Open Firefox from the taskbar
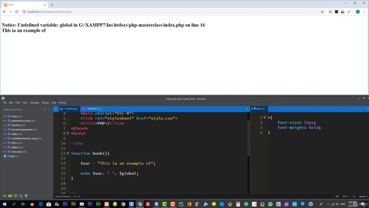The height and width of the screenshot is (208, 369). 189,204
